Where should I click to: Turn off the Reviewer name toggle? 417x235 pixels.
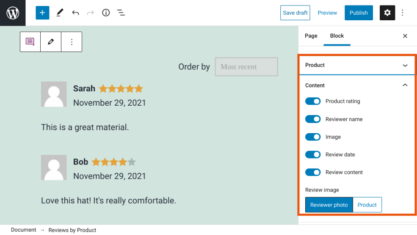tap(313, 119)
